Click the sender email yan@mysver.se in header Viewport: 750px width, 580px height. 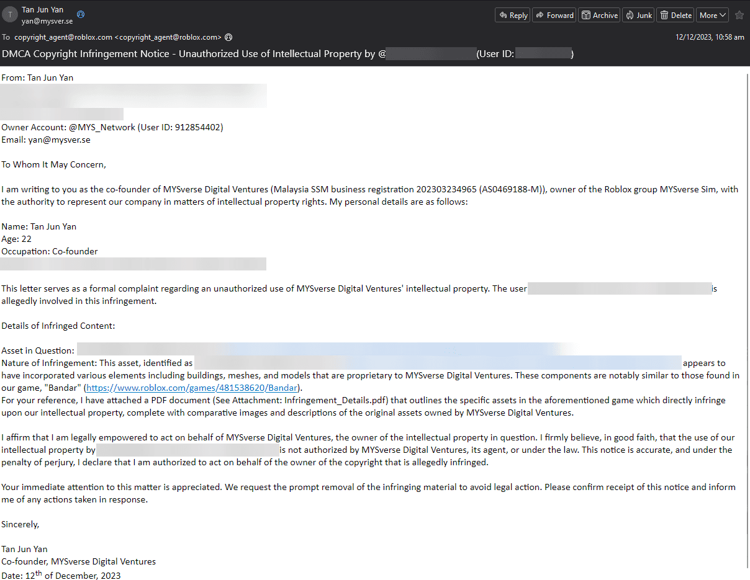pos(47,21)
